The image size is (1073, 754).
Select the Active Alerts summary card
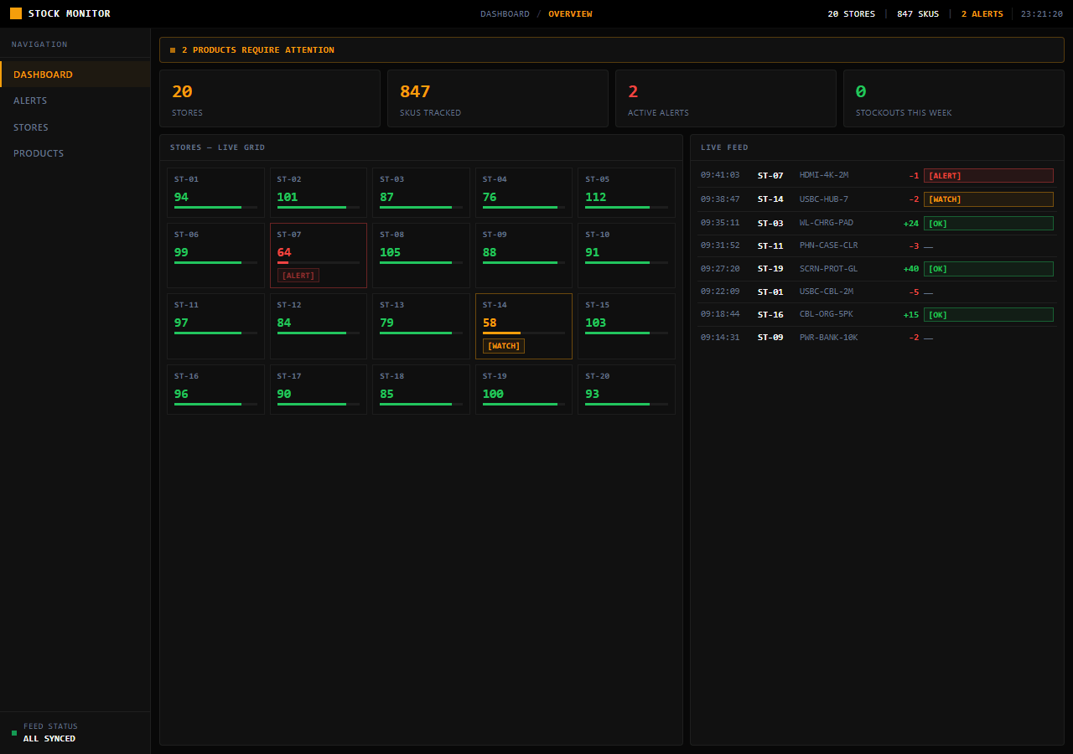[x=726, y=98]
